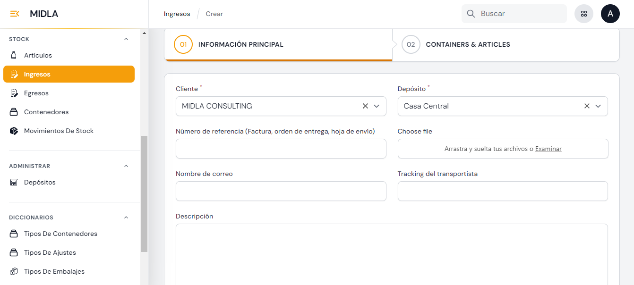
Task: Collapse the sidebar with the hamburger icon
Action: point(14,14)
